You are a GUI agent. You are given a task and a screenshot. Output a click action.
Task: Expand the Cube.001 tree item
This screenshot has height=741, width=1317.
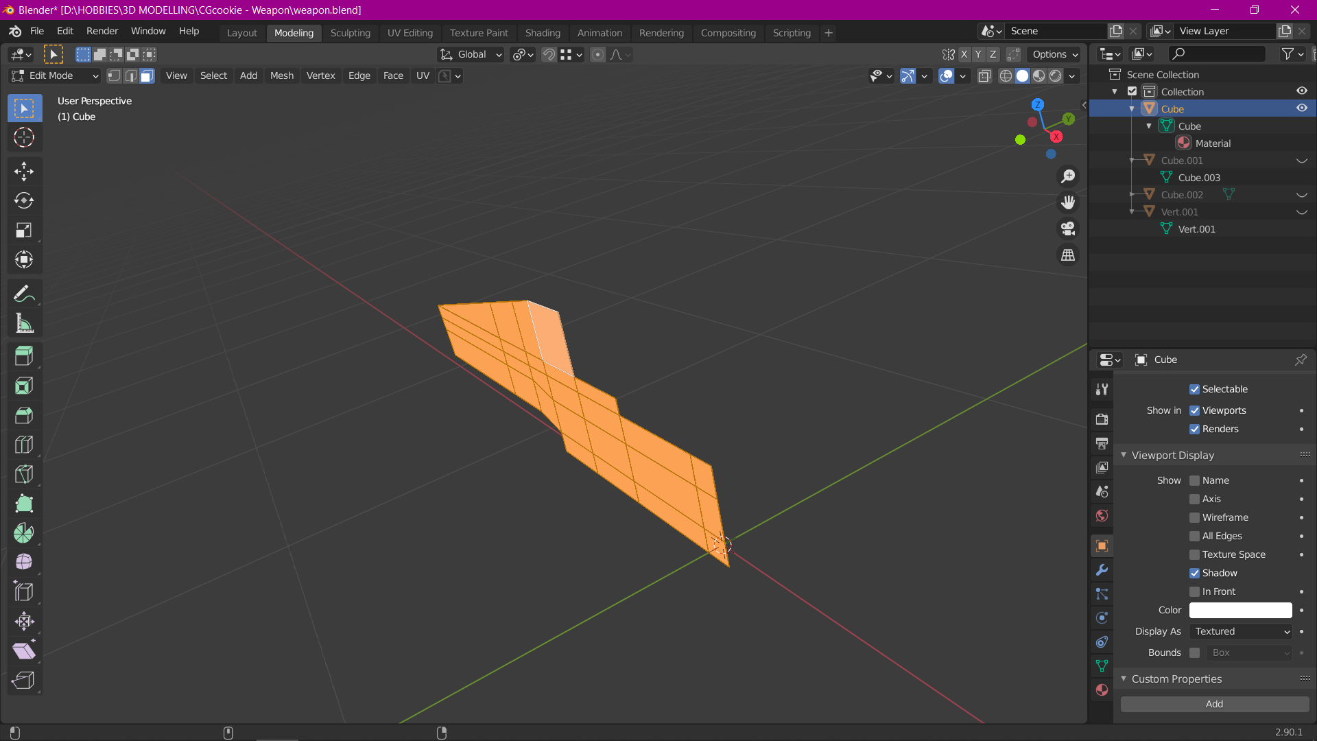pyautogui.click(x=1132, y=159)
